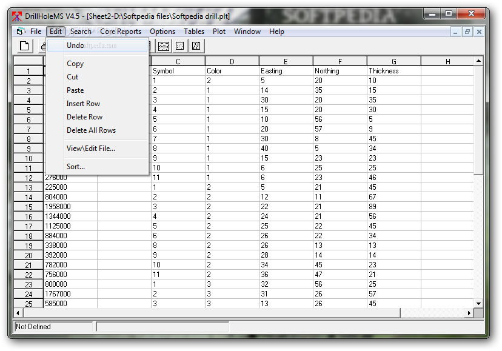Choose Cut in the Edit menu

98,77
